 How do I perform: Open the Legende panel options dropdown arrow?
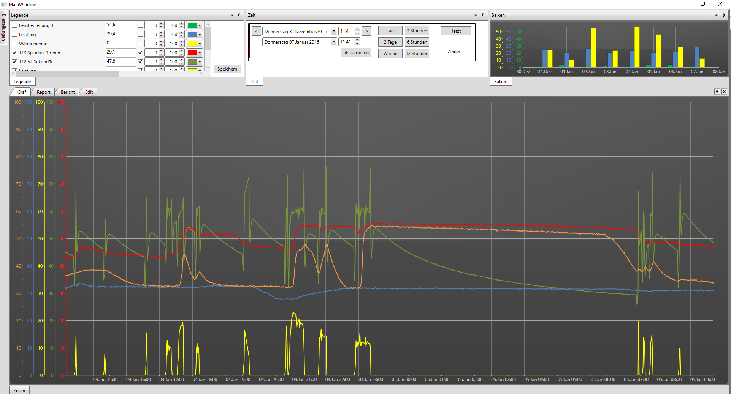[232, 15]
